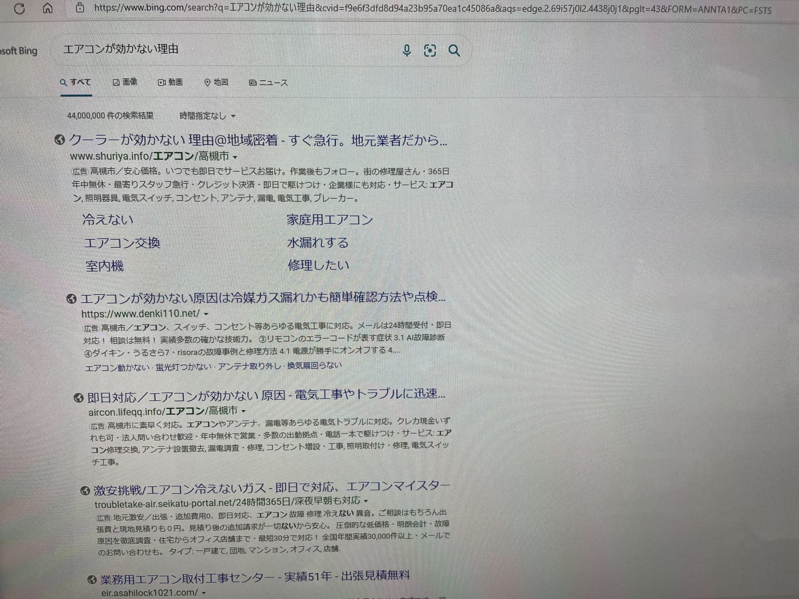The image size is (799, 599).
Task: Open the 家庭用エアコン sitelink
Action: point(329,220)
